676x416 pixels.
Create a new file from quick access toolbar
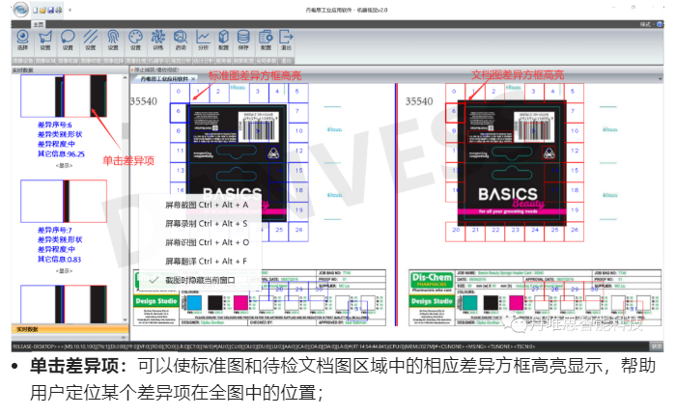point(36,10)
